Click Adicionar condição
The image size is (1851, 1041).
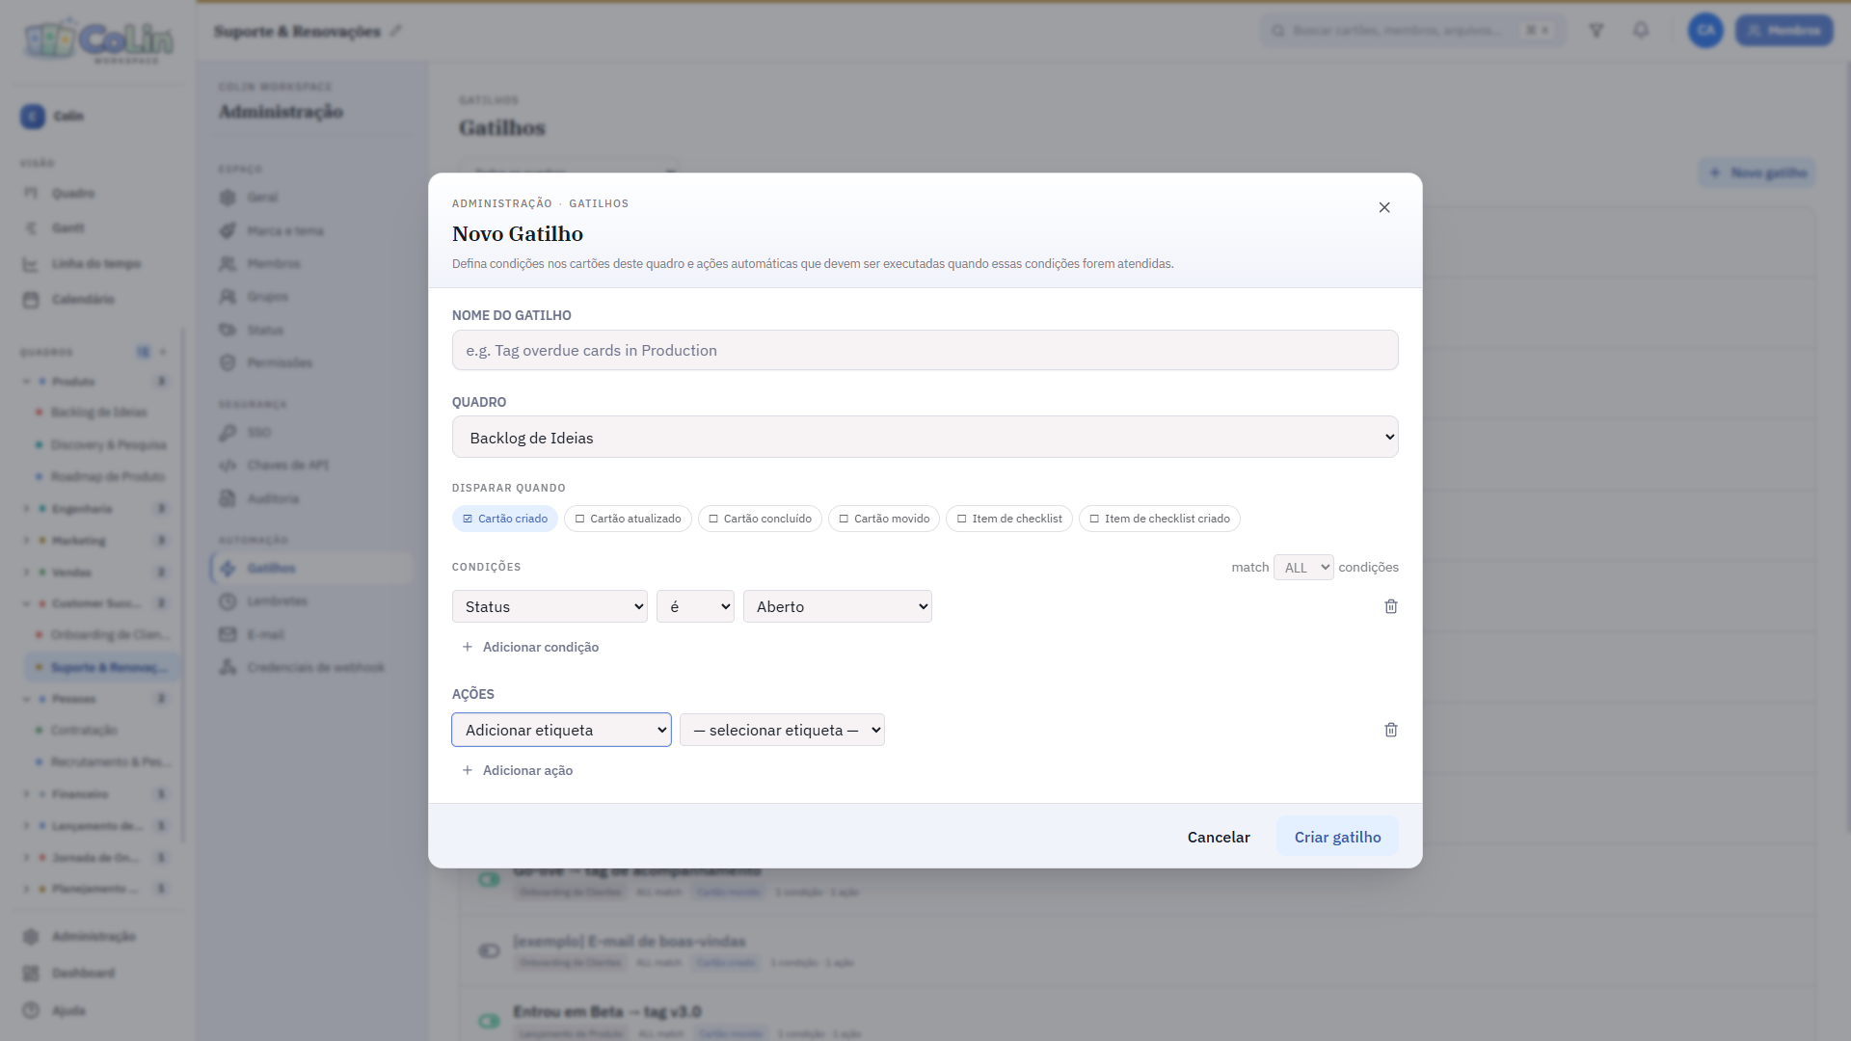click(x=530, y=647)
